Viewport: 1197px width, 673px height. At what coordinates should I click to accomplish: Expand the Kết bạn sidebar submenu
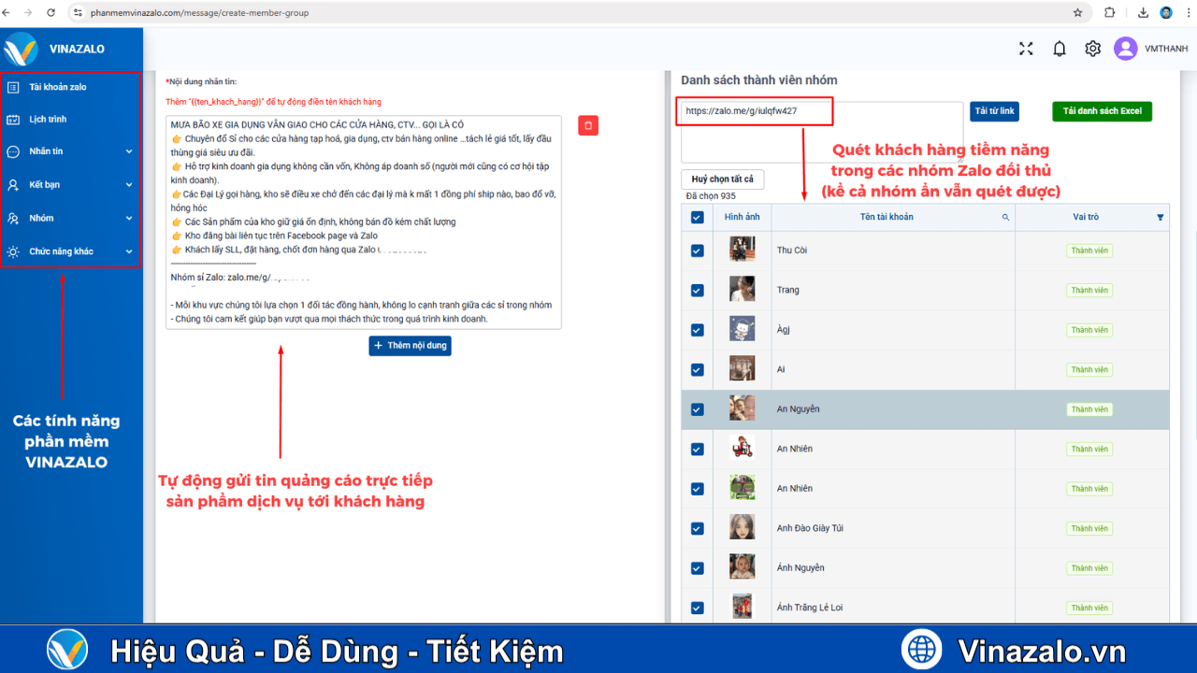(70, 185)
